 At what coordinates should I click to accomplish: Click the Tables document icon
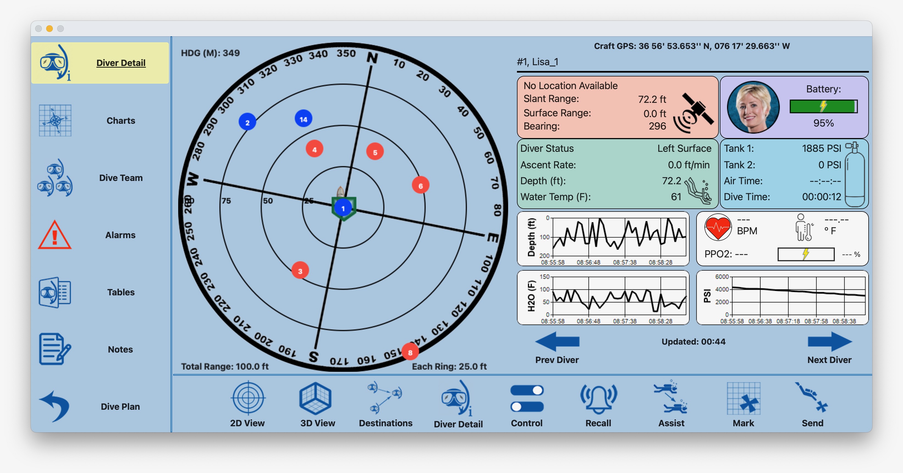click(x=55, y=292)
